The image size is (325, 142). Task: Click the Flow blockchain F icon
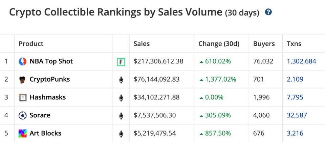click(121, 62)
